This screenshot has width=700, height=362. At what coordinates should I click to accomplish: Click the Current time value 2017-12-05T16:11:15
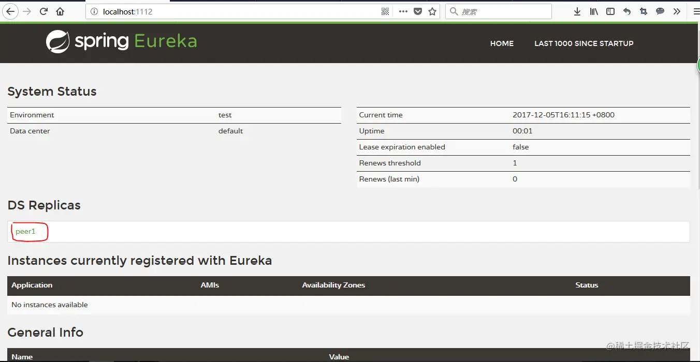click(563, 115)
